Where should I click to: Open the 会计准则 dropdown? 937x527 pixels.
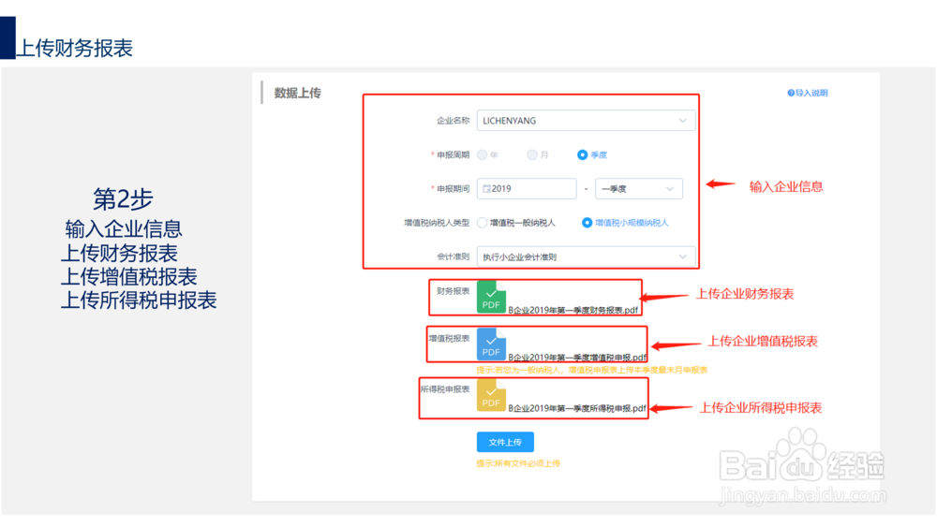[587, 256]
